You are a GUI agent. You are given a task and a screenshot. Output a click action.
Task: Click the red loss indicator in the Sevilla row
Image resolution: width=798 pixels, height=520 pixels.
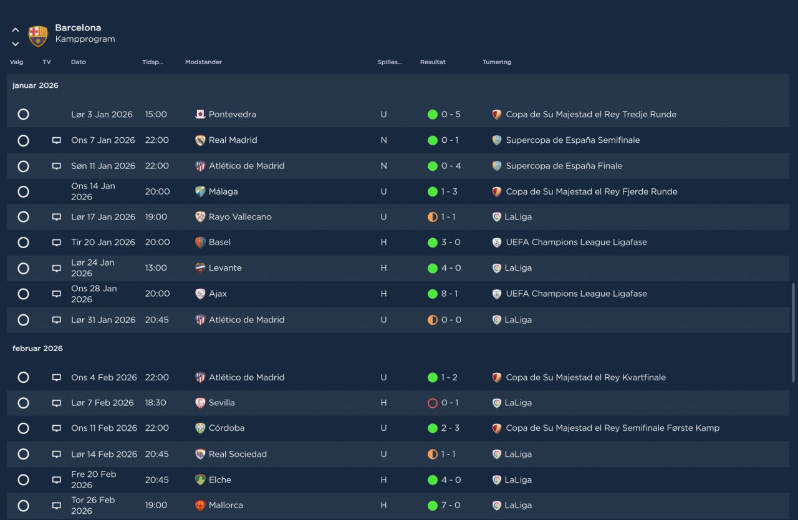click(433, 403)
